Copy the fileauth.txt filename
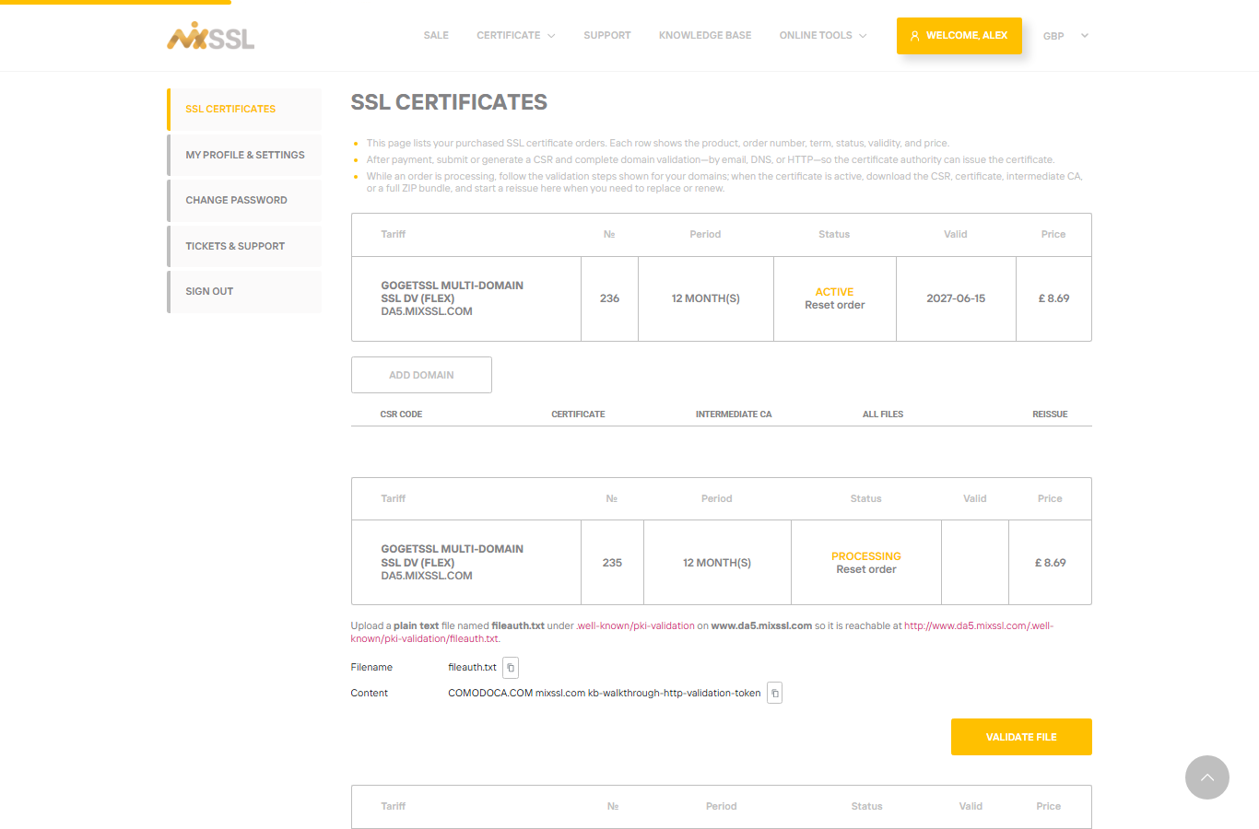1259x829 pixels. [511, 667]
